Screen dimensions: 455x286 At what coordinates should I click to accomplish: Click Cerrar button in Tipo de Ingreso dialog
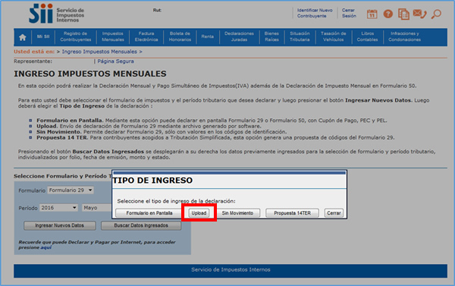coord(334,213)
